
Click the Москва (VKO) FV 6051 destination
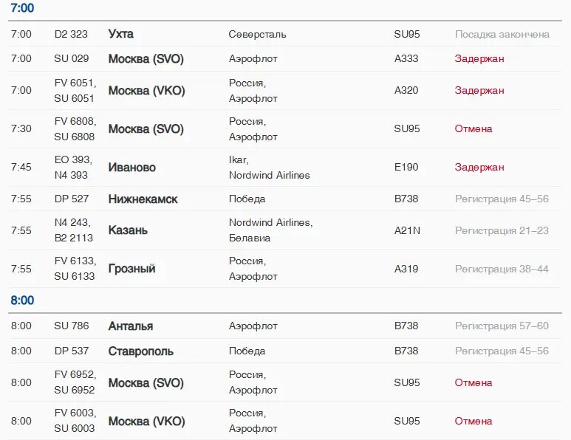click(146, 90)
